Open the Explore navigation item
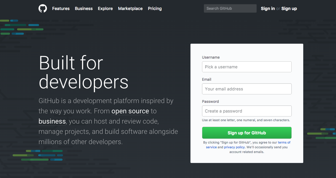336x178 pixels. (x=105, y=8)
